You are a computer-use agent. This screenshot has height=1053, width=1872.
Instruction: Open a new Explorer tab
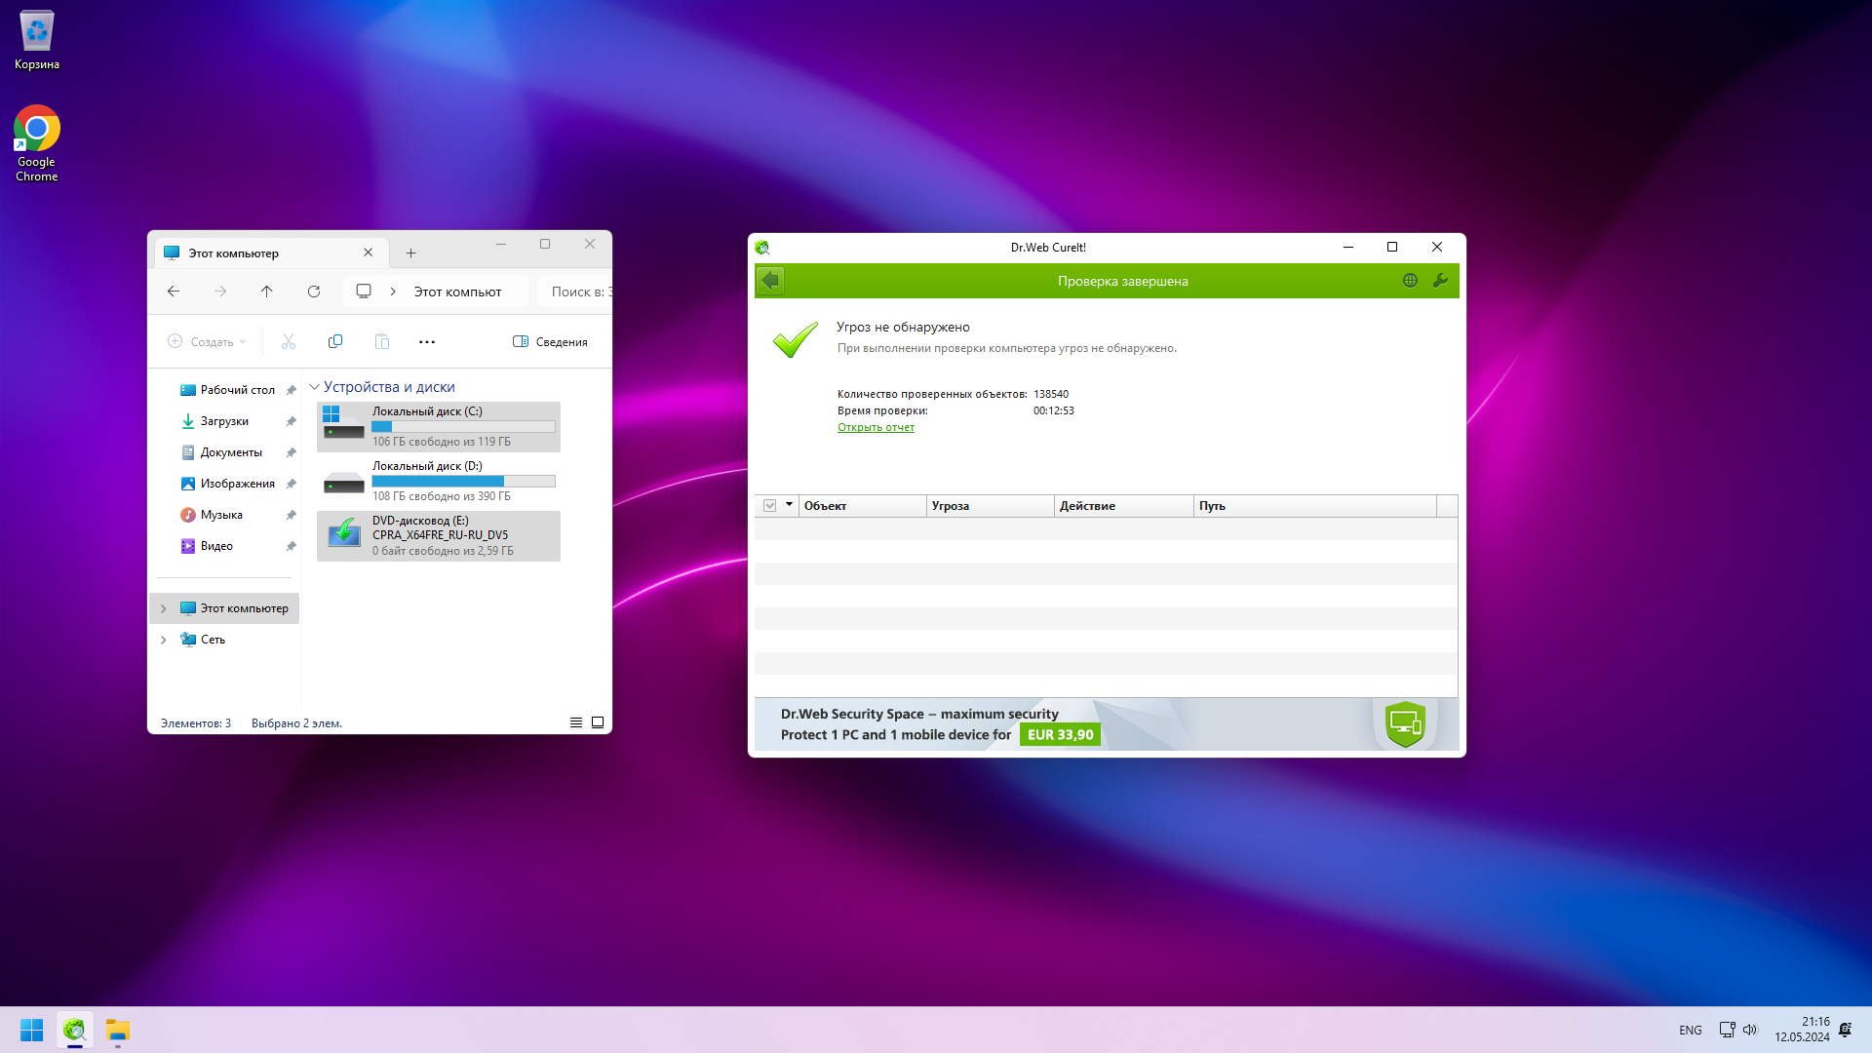(410, 253)
